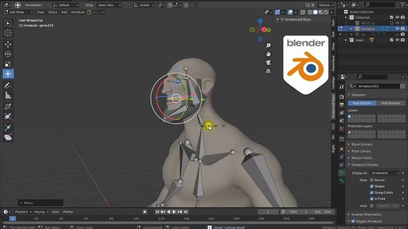Open the timeline Playback menu
Image resolution: width=408 pixels, height=229 pixels.
[x=23, y=212]
